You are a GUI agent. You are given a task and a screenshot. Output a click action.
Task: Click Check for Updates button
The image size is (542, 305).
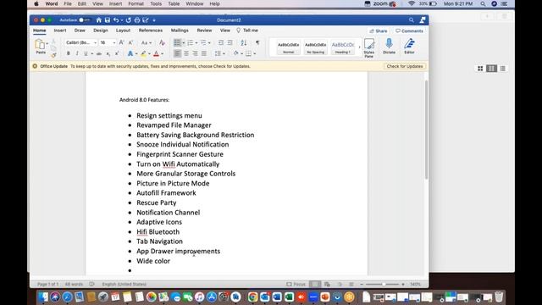[405, 66]
